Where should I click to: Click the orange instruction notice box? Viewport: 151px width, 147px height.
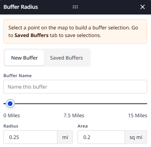click(x=75, y=31)
